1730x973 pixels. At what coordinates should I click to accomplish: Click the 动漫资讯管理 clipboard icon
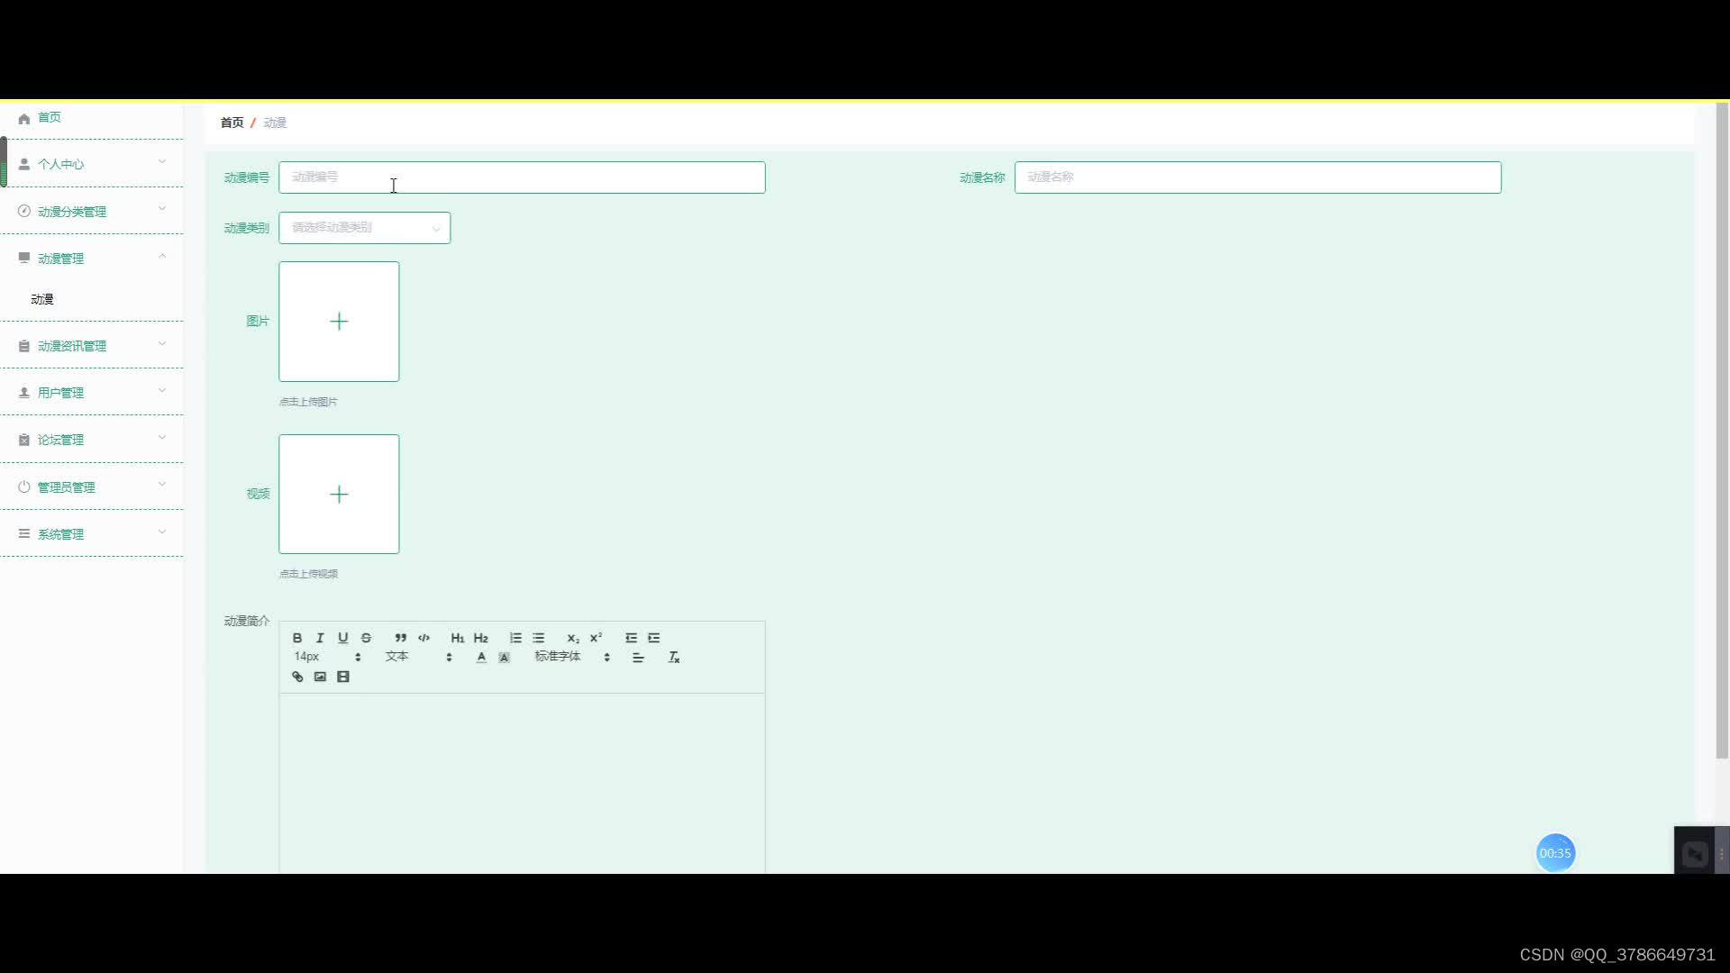(x=24, y=346)
